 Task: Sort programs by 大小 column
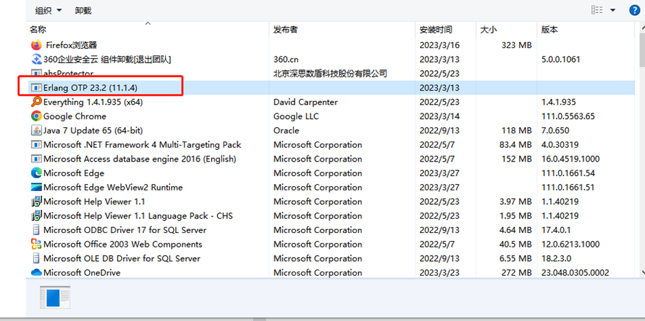(488, 30)
